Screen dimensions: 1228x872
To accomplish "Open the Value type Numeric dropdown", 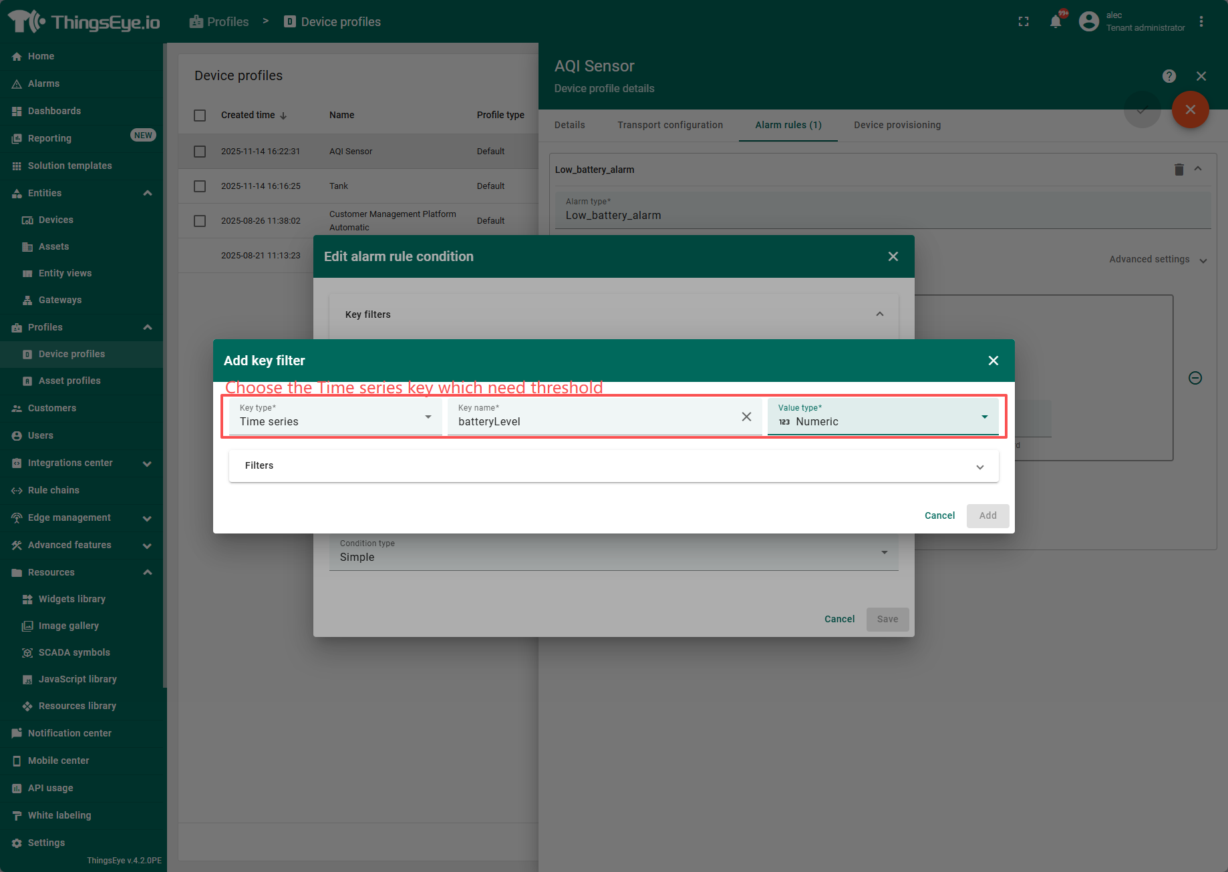I will tap(882, 417).
